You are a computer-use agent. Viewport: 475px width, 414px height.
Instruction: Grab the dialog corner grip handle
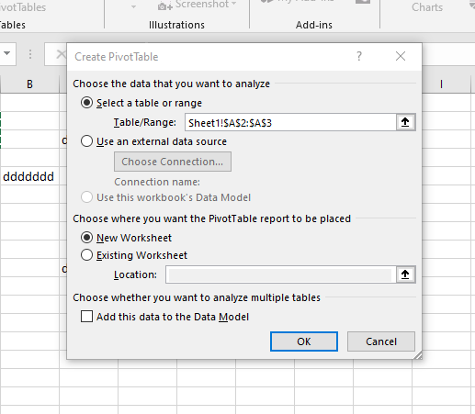point(418,355)
